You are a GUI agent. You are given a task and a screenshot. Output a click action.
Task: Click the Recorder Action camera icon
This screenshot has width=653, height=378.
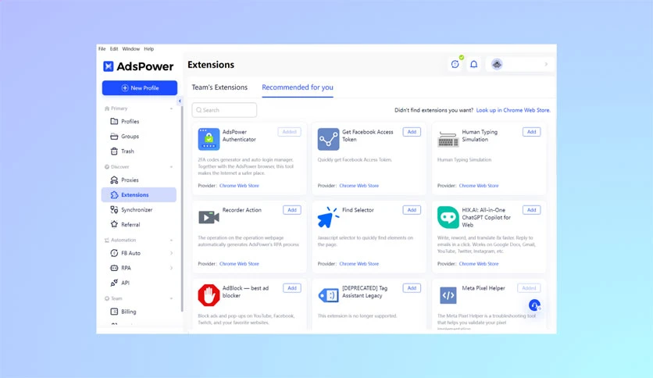point(209,217)
